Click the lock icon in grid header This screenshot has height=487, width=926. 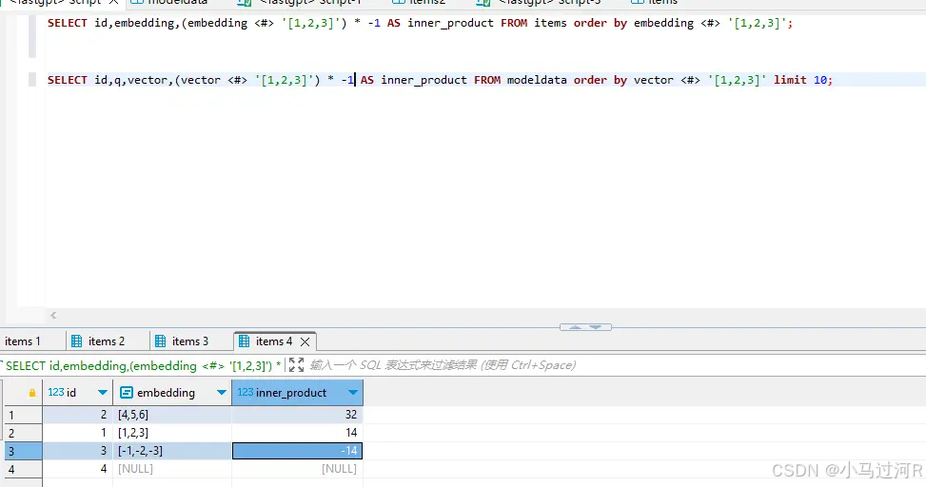point(32,393)
